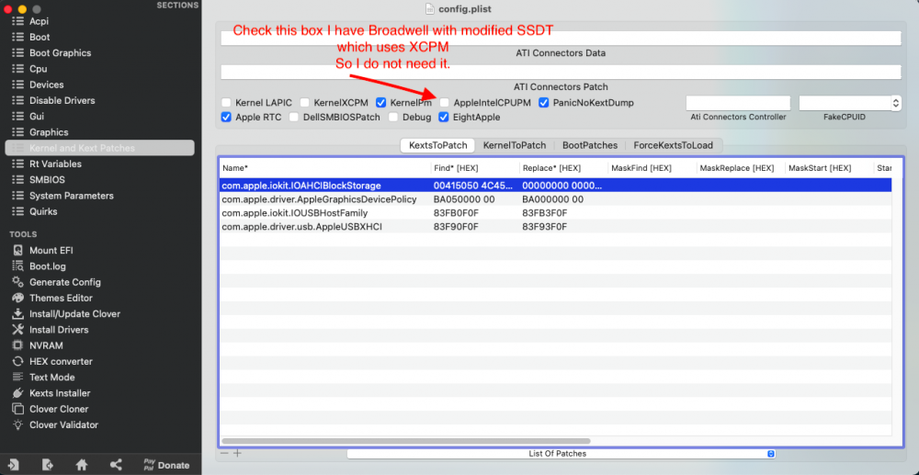Check the AppleIntelCPUPM box
This screenshot has height=475, width=919.
tap(445, 103)
